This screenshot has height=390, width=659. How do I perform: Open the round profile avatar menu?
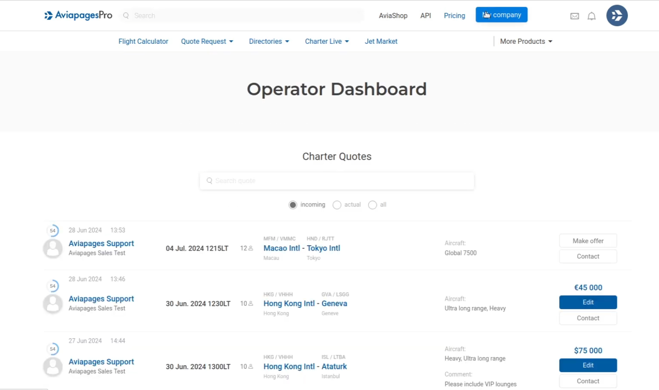(x=617, y=15)
